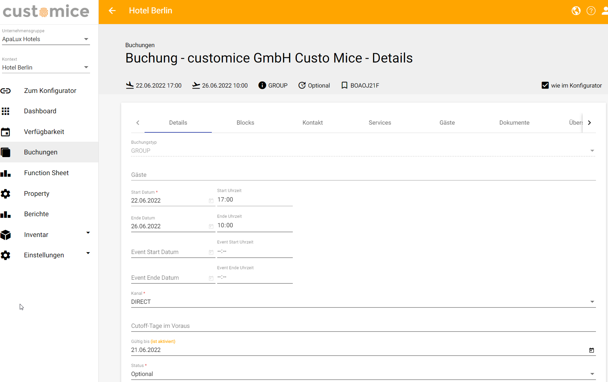Open the help question mark icon

point(591,11)
